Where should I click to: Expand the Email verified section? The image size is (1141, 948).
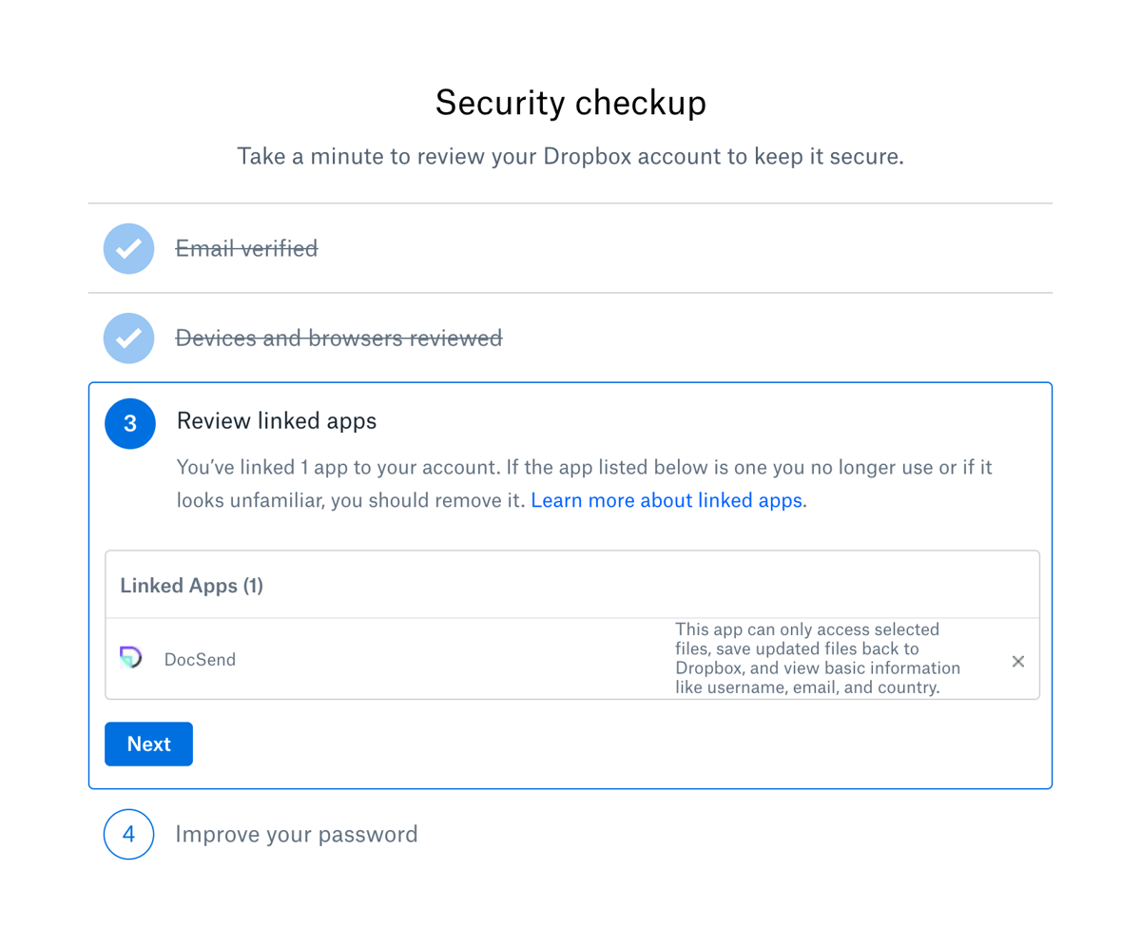click(x=246, y=247)
